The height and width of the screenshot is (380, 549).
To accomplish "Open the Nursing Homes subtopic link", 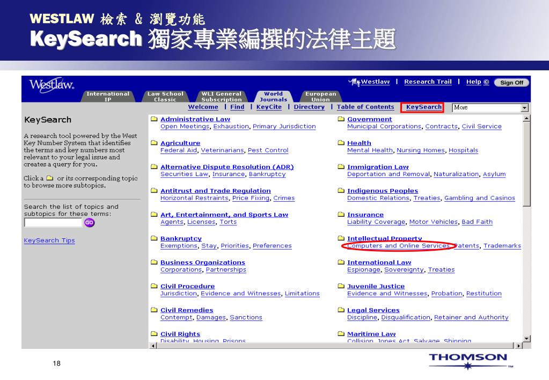I will click(421, 151).
